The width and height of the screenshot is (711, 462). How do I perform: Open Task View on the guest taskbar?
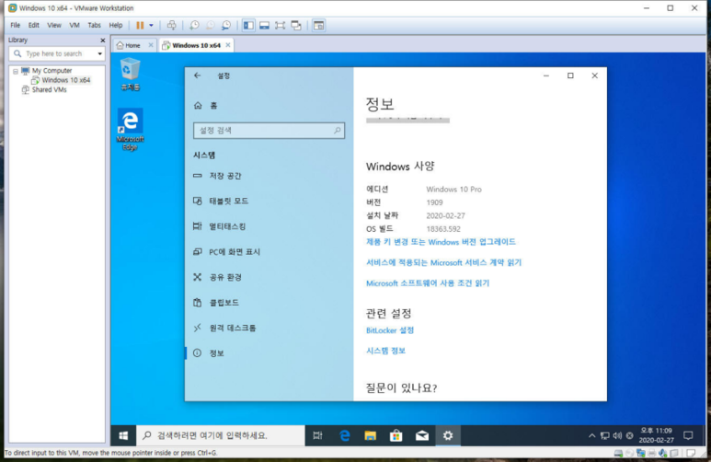click(318, 435)
